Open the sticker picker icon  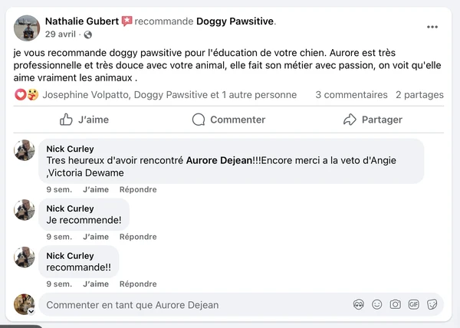point(432,304)
